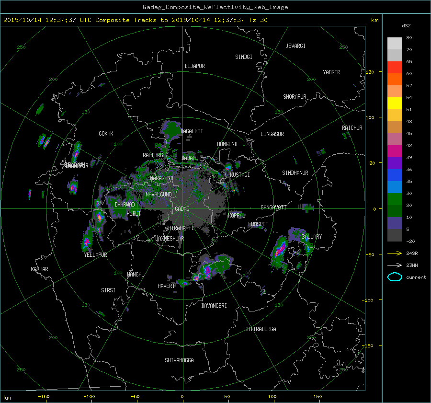The width and height of the screenshot is (431, 403).
Task: Click the KUSTAGI city label
Action: [240, 175]
